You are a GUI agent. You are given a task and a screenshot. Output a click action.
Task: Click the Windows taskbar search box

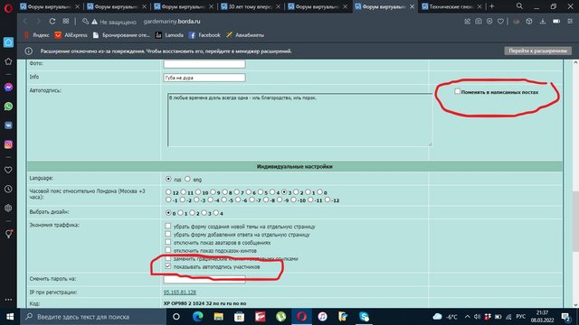click(93, 317)
